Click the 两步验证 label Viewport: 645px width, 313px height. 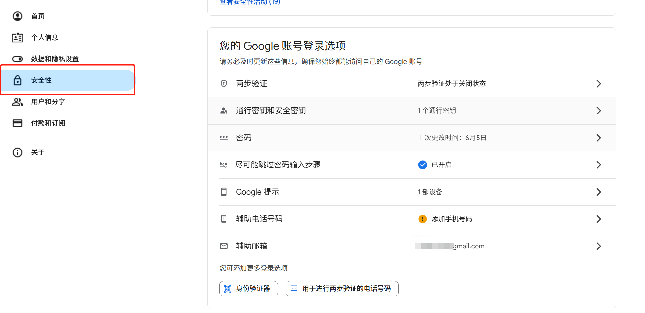pyautogui.click(x=252, y=84)
